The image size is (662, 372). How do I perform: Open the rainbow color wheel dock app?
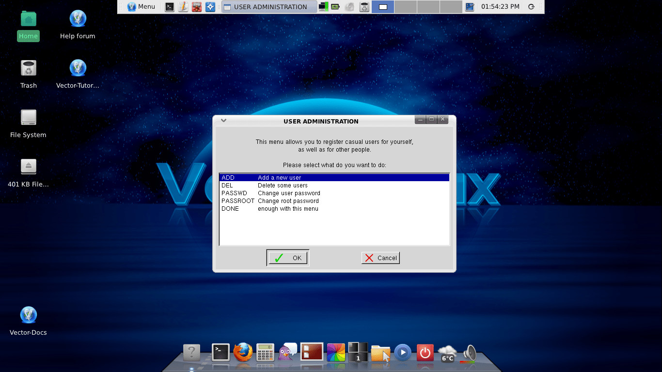(x=336, y=353)
